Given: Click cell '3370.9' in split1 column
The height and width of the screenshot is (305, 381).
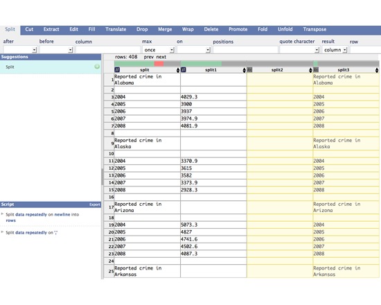Looking at the screenshot, I should pos(213,161).
